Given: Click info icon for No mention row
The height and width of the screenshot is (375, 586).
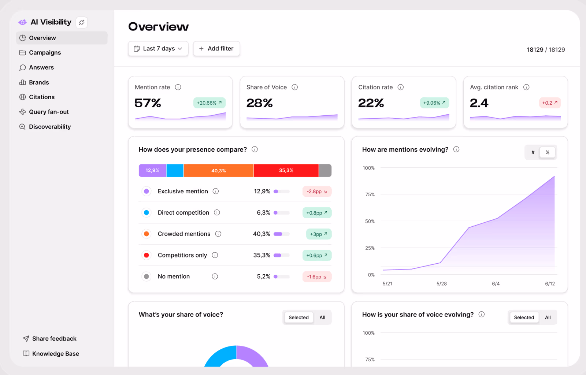Looking at the screenshot, I should pos(215,276).
